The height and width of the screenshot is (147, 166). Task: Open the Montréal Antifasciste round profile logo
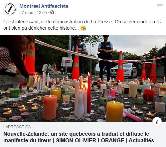[x=10, y=9]
